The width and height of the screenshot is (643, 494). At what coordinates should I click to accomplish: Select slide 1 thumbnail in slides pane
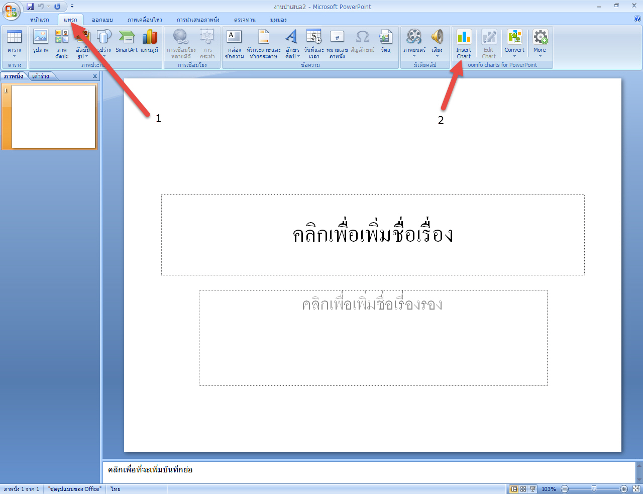(53, 117)
